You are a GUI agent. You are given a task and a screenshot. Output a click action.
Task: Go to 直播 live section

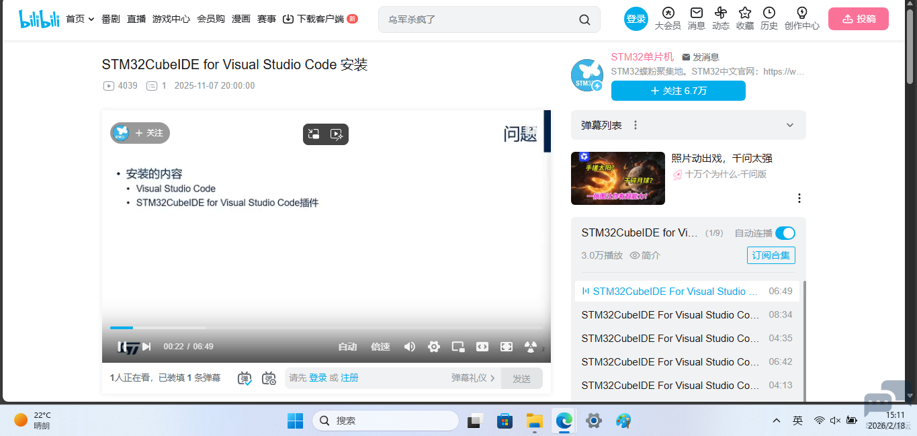(136, 19)
